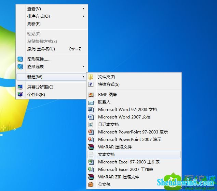
Task: Click the blank page icon beside 文本文档
Action: 91,155
